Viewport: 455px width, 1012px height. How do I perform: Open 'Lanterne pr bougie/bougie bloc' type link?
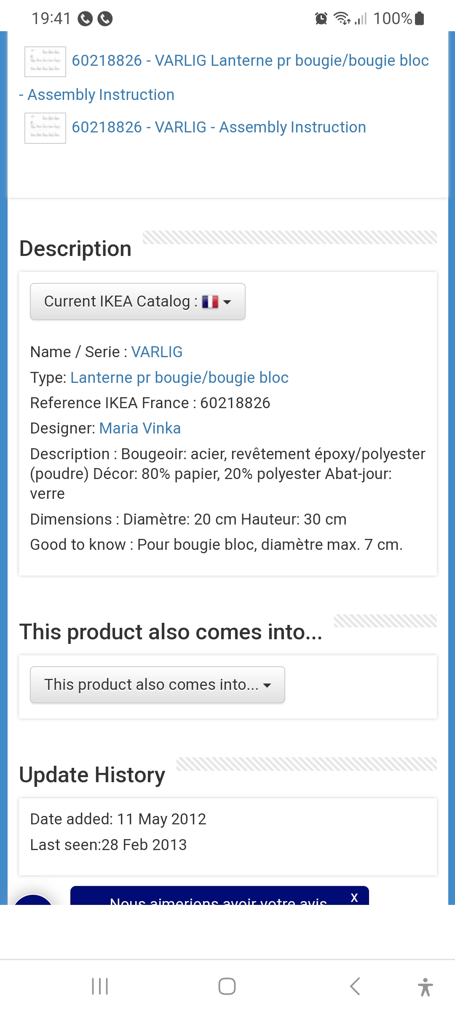[x=179, y=377]
